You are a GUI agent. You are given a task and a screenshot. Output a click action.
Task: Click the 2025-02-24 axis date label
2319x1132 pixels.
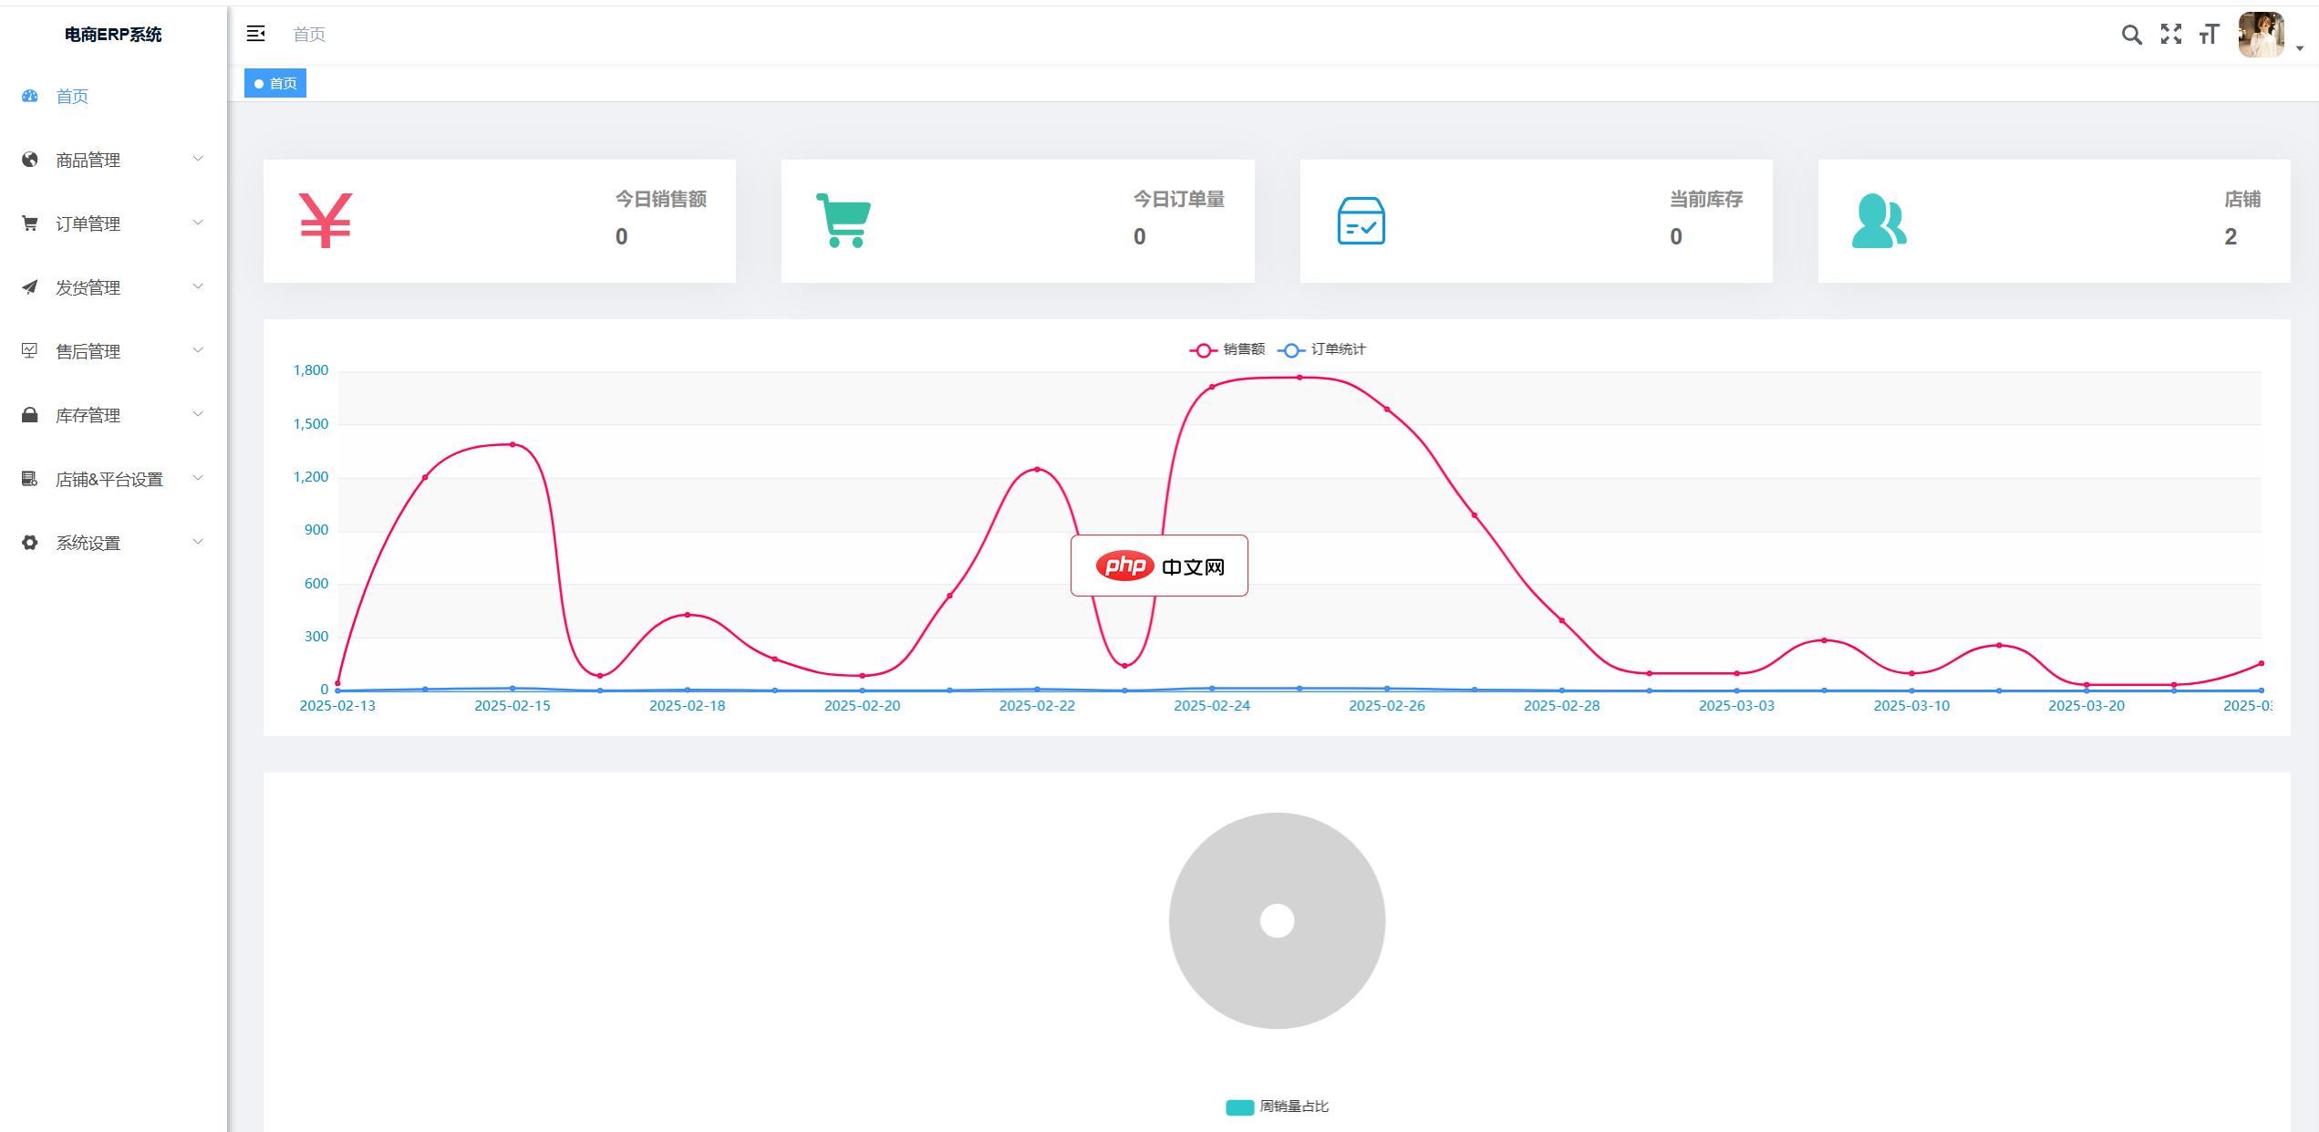pos(1212,706)
